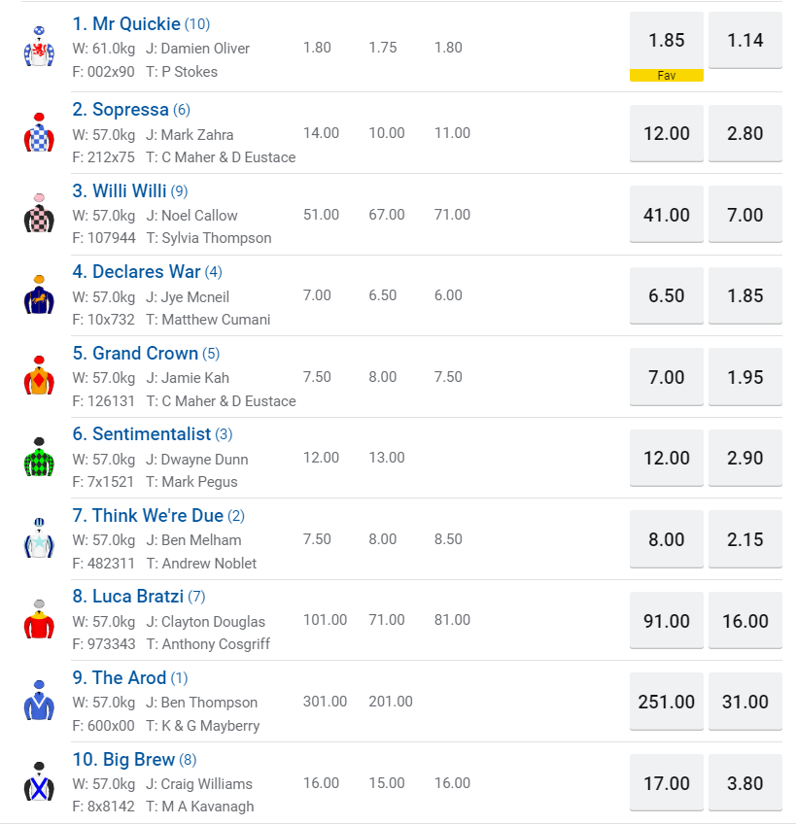Screen dimensions: 796x825
Task: Click Declares War's navy silks icon
Action: (x=39, y=295)
